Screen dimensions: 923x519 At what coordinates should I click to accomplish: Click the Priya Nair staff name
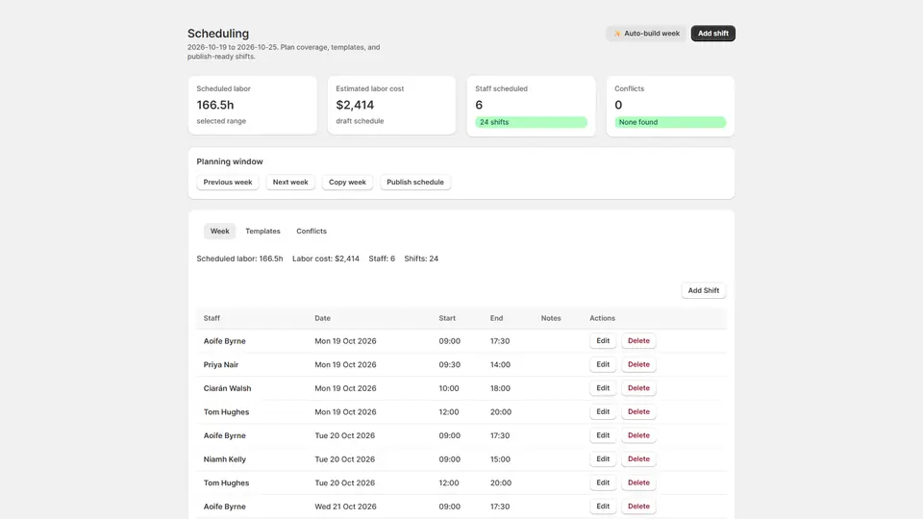pos(221,365)
